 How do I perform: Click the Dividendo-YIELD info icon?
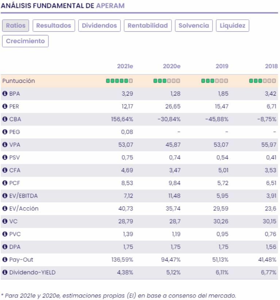(5, 272)
